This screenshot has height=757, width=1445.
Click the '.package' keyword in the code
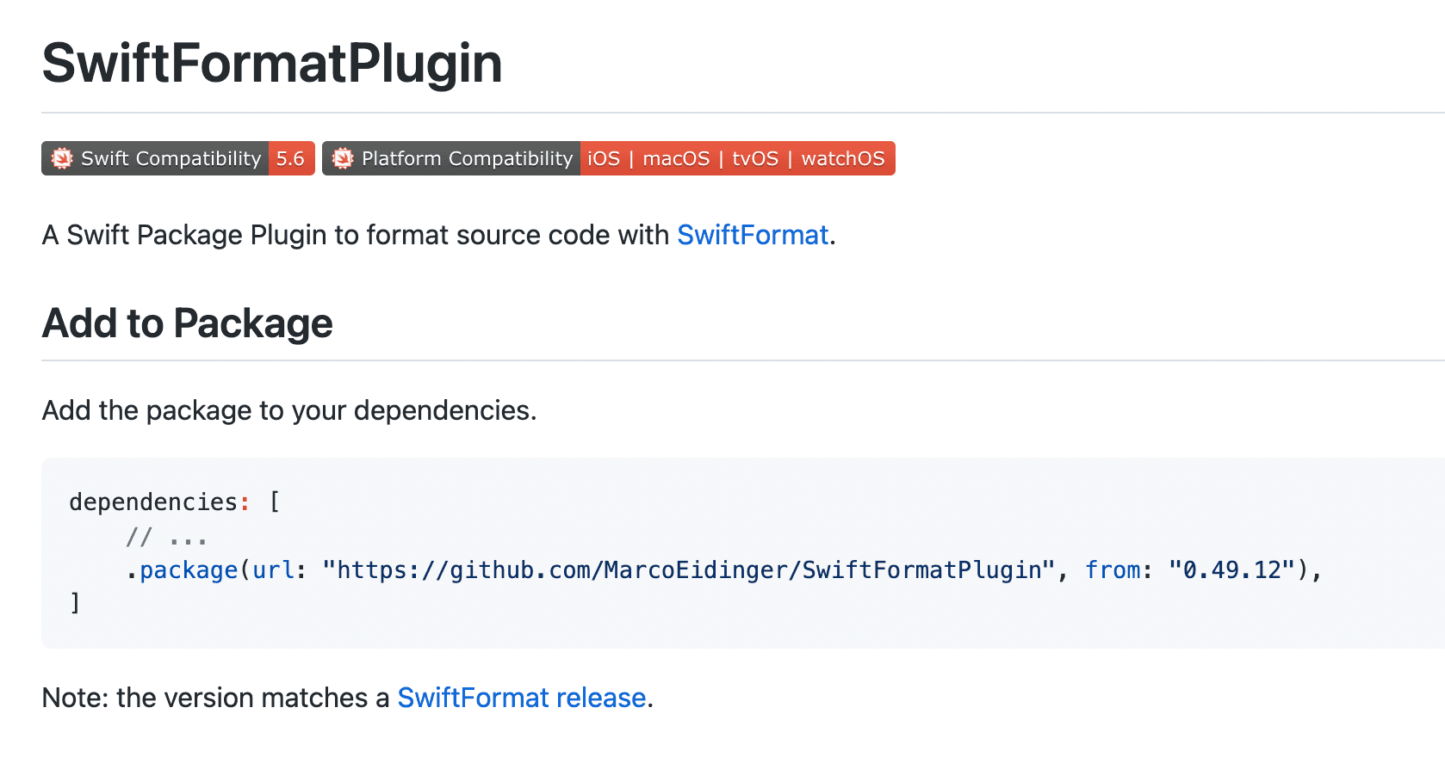pos(182,570)
